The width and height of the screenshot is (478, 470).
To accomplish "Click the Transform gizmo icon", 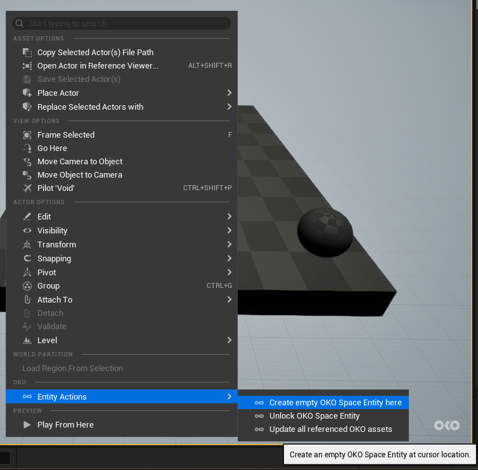I will tap(27, 245).
